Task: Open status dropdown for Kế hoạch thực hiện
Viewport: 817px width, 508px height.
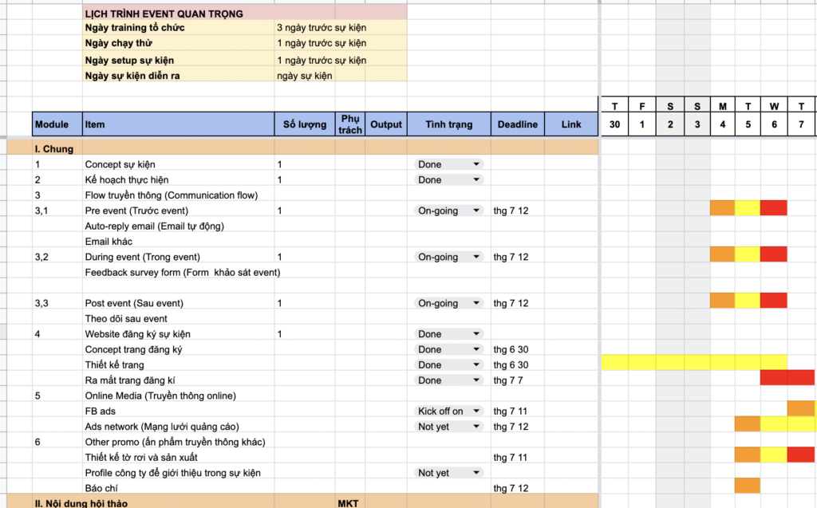Action: click(x=476, y=180)
